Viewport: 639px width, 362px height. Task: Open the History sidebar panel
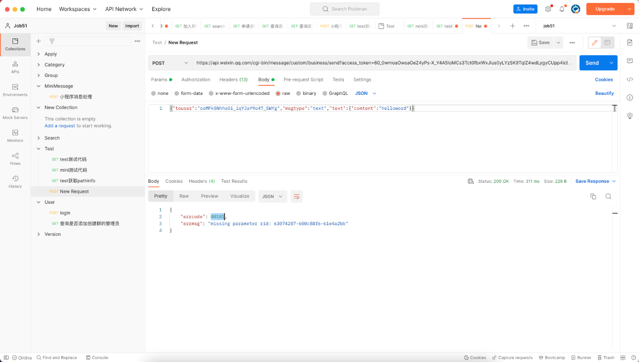pos(15,182)
